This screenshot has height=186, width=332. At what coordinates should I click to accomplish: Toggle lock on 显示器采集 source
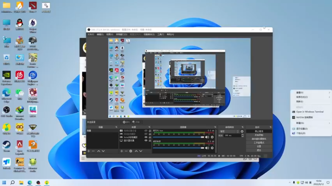[x=150, y=141]
